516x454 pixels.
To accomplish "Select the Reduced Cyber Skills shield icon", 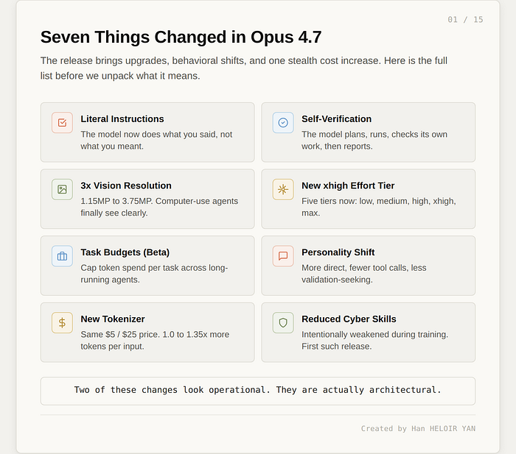I will coord(283,322).
